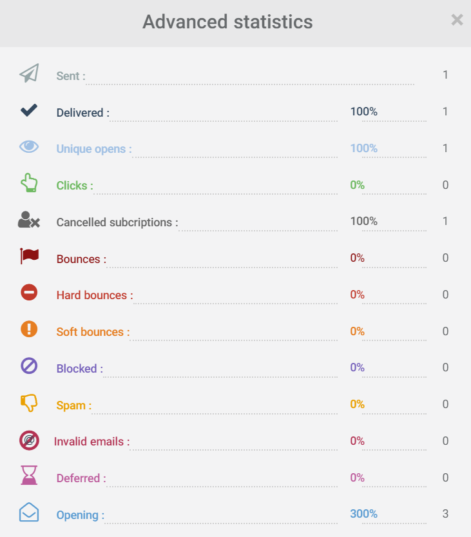Click the Deferred hourglass icon
This screenshot has width=471, height=537.
pyautogui.click(x=29, y=476)
